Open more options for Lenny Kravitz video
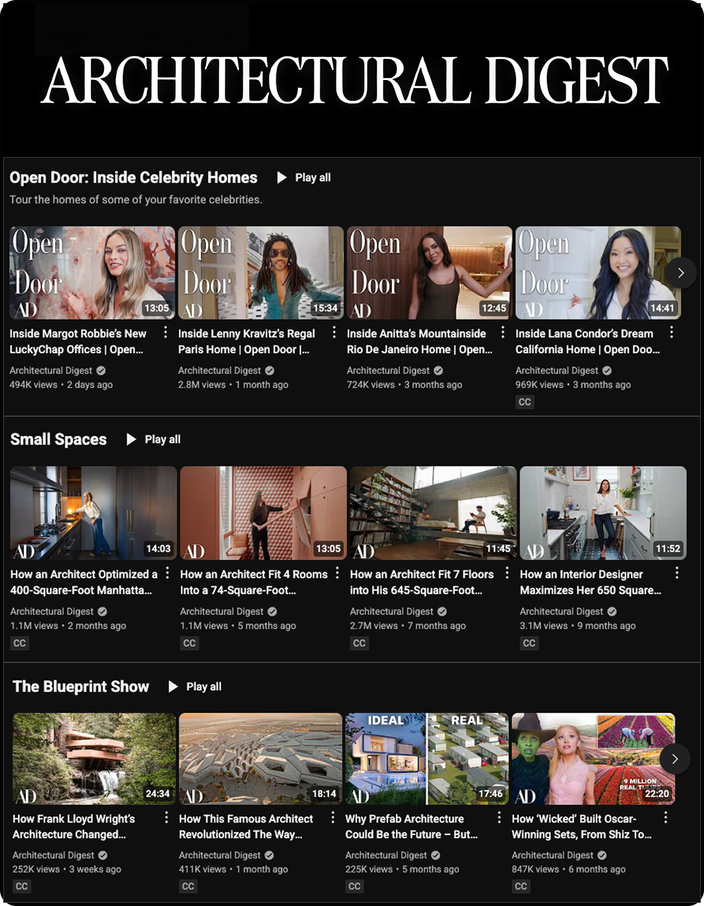704x906 pixels. [x=334, y=332]
